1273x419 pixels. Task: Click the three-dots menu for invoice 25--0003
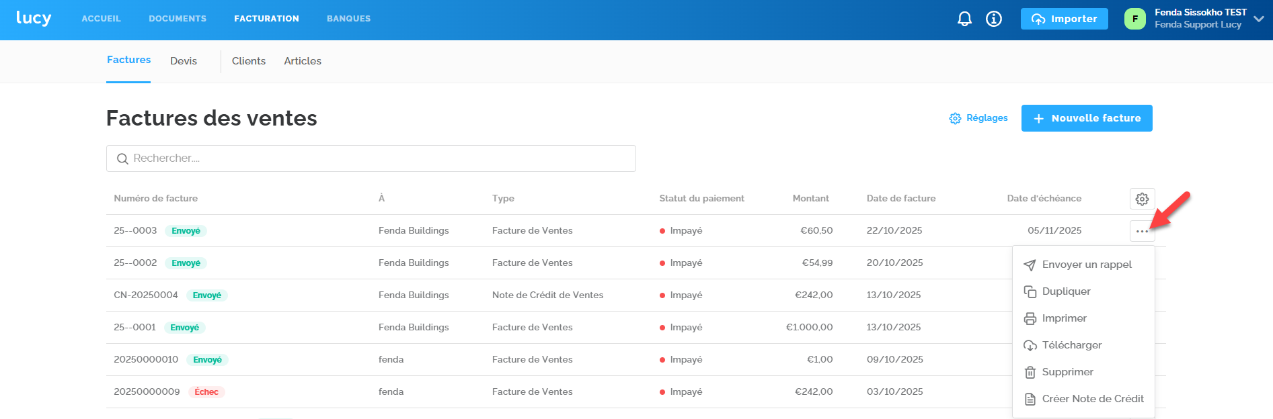tap(1142, 231)
